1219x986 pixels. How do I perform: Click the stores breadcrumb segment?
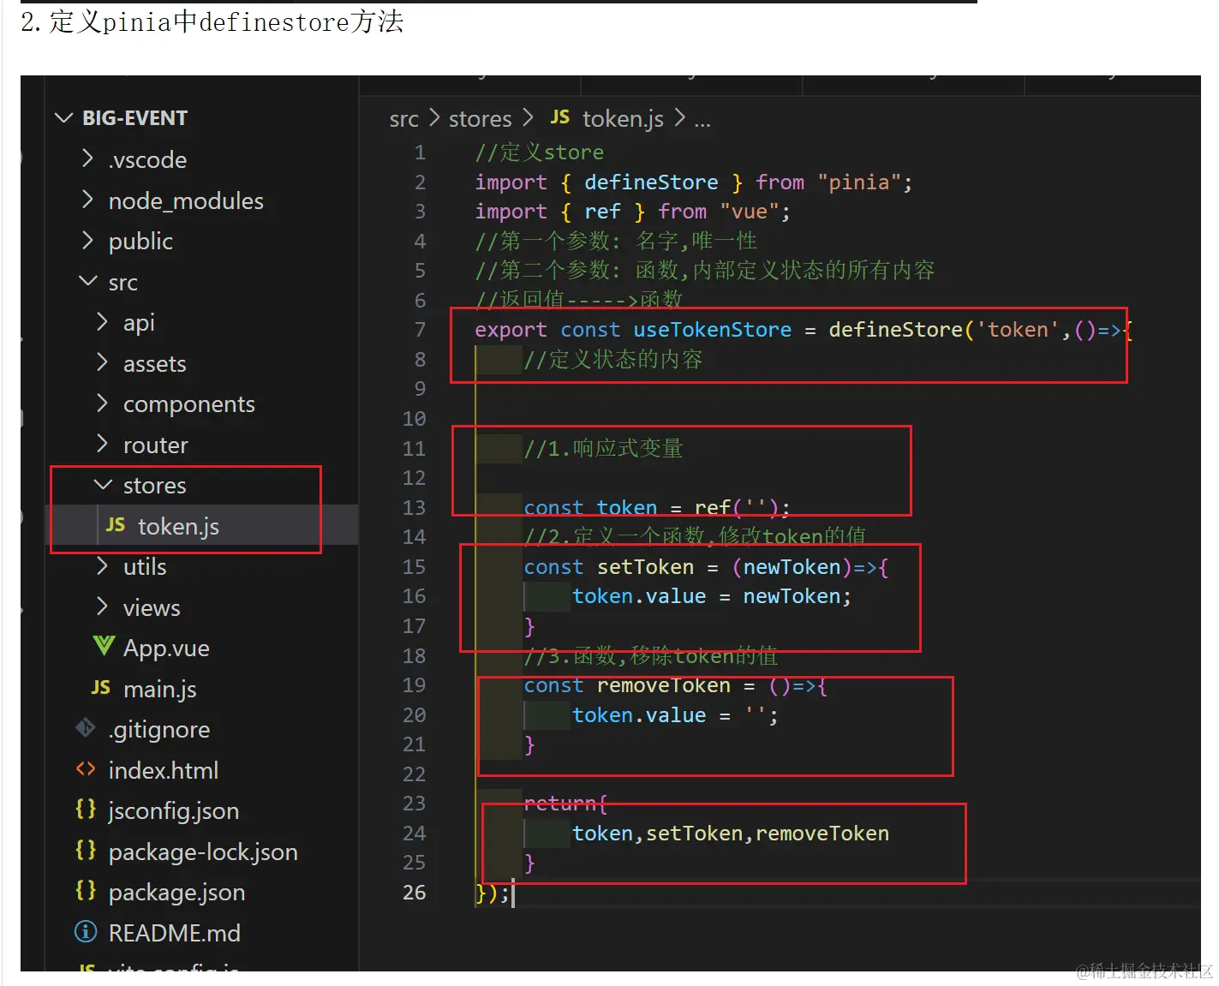pyautogui.click(x=480, y=119)
